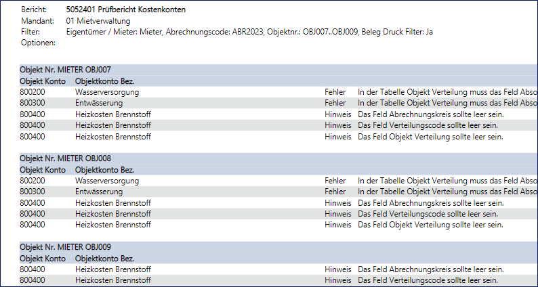Click the "Objektkonto Bez." column header under OBJ008

(x=104, y=170)
